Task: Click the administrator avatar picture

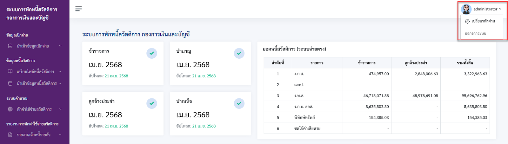Action: point(466,9)
